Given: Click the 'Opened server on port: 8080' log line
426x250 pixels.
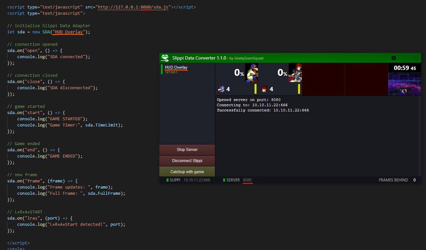Looking at the screenshot, I should [249, 100].
